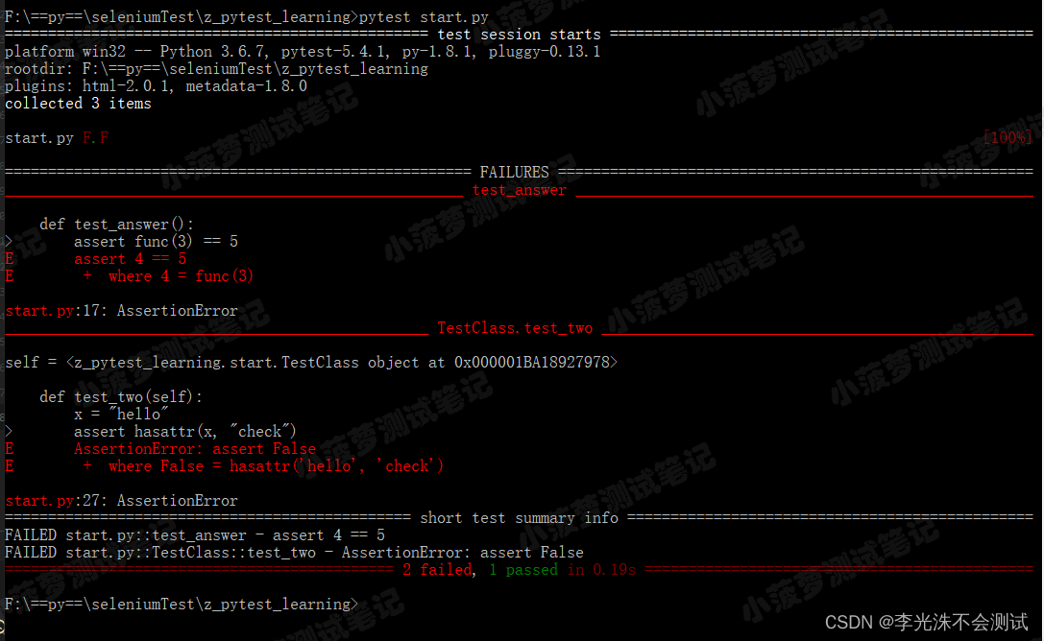Viewport: 1044px width, 641px height.
Task: Click the 'def test_two(self):' code line
Action: click(121, 397)
